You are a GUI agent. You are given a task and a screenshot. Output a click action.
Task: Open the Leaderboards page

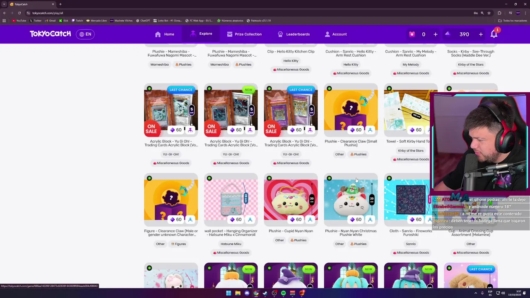coord(293,34)
